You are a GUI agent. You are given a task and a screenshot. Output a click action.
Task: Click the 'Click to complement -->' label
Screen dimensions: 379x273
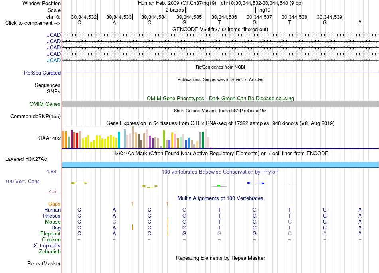click(x=33, y=23)
